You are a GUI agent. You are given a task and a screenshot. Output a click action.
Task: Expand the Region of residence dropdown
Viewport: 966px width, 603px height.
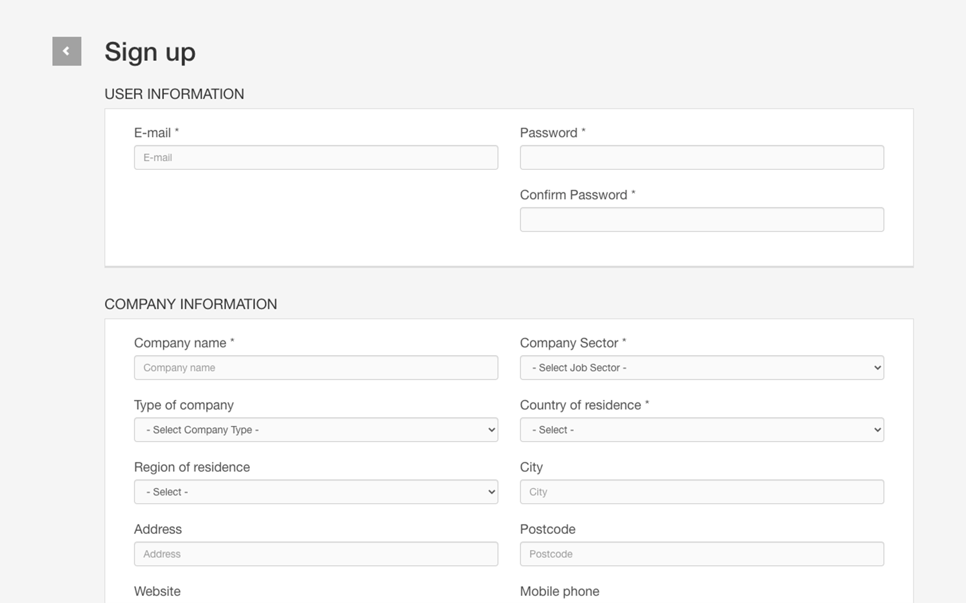coord(316,492)
